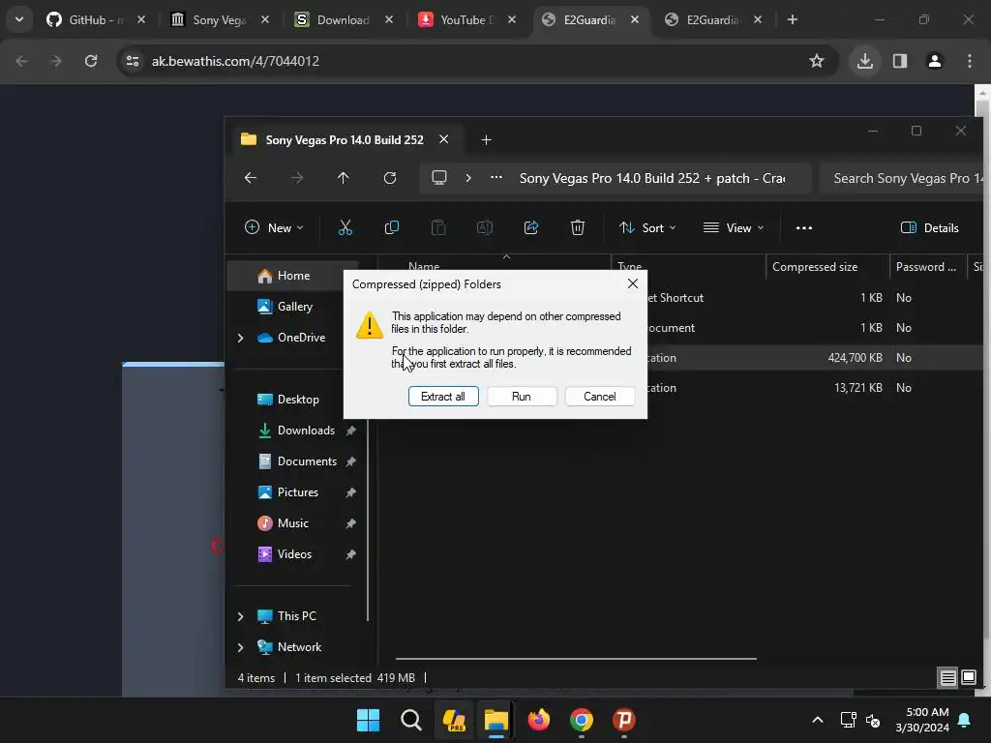This screenshot has height=743, width=991.
Task: Switch to the Download browser tab
Action: click(344, 19)
